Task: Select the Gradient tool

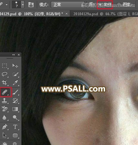Action: click(16, 109)
